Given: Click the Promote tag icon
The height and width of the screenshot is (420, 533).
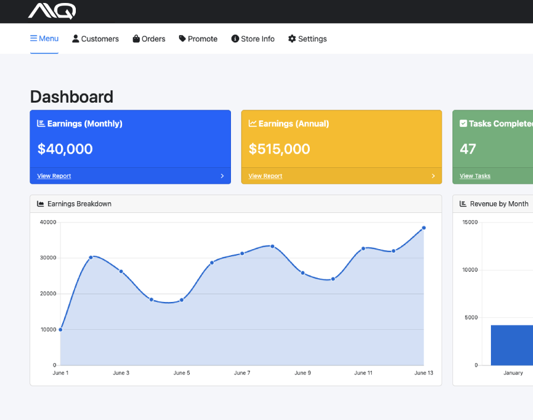Looking at the screenshot, I should click(182, 39).
